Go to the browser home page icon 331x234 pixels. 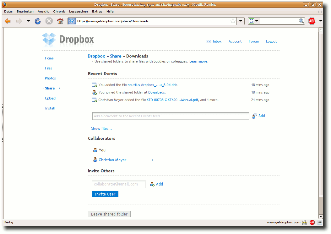point(60,21)
